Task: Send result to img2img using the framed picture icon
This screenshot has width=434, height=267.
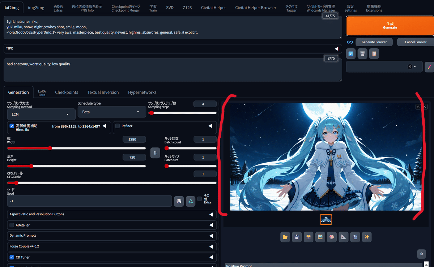Action: tap(320, 237)
